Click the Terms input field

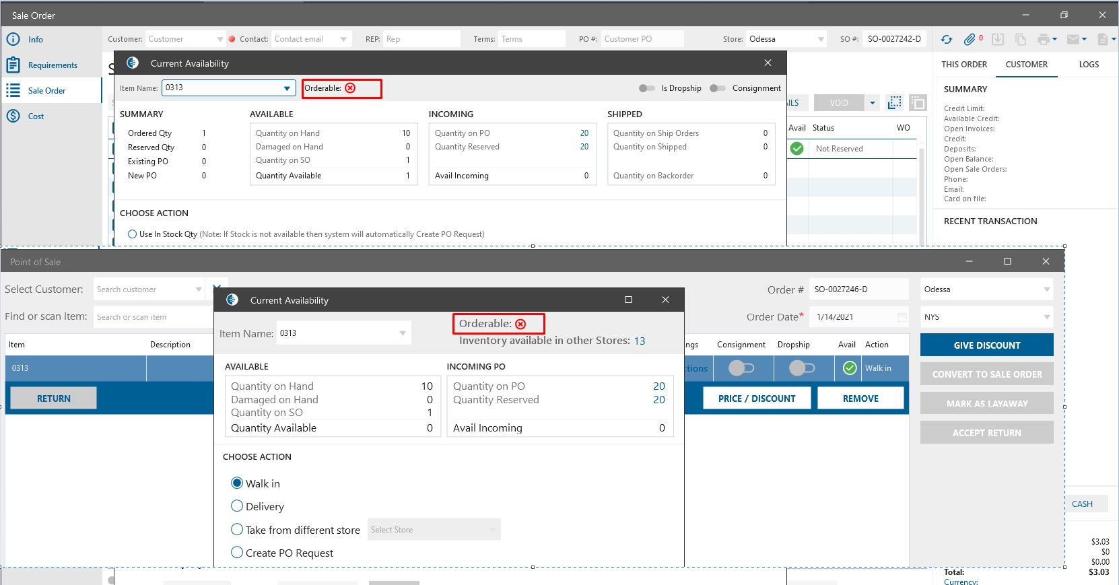point(532,39)
